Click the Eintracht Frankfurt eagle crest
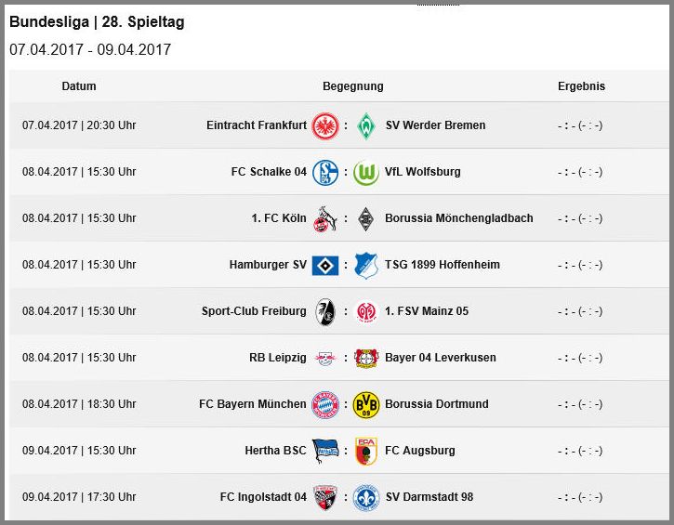The height and width of the screenshot is (525, 674). coord(325,125)
